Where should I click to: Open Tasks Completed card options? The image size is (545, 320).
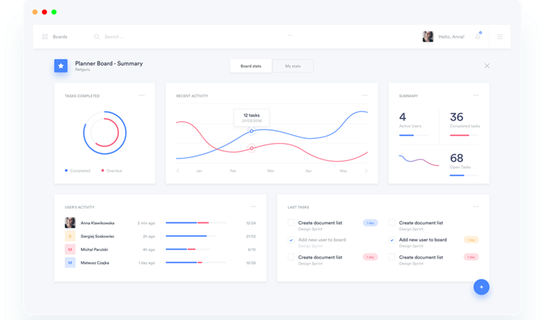[x=142, y=95]
